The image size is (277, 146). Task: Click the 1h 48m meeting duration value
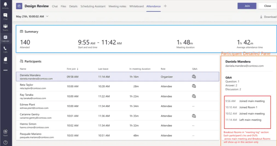pyautogui.click(x=185, y=42)
